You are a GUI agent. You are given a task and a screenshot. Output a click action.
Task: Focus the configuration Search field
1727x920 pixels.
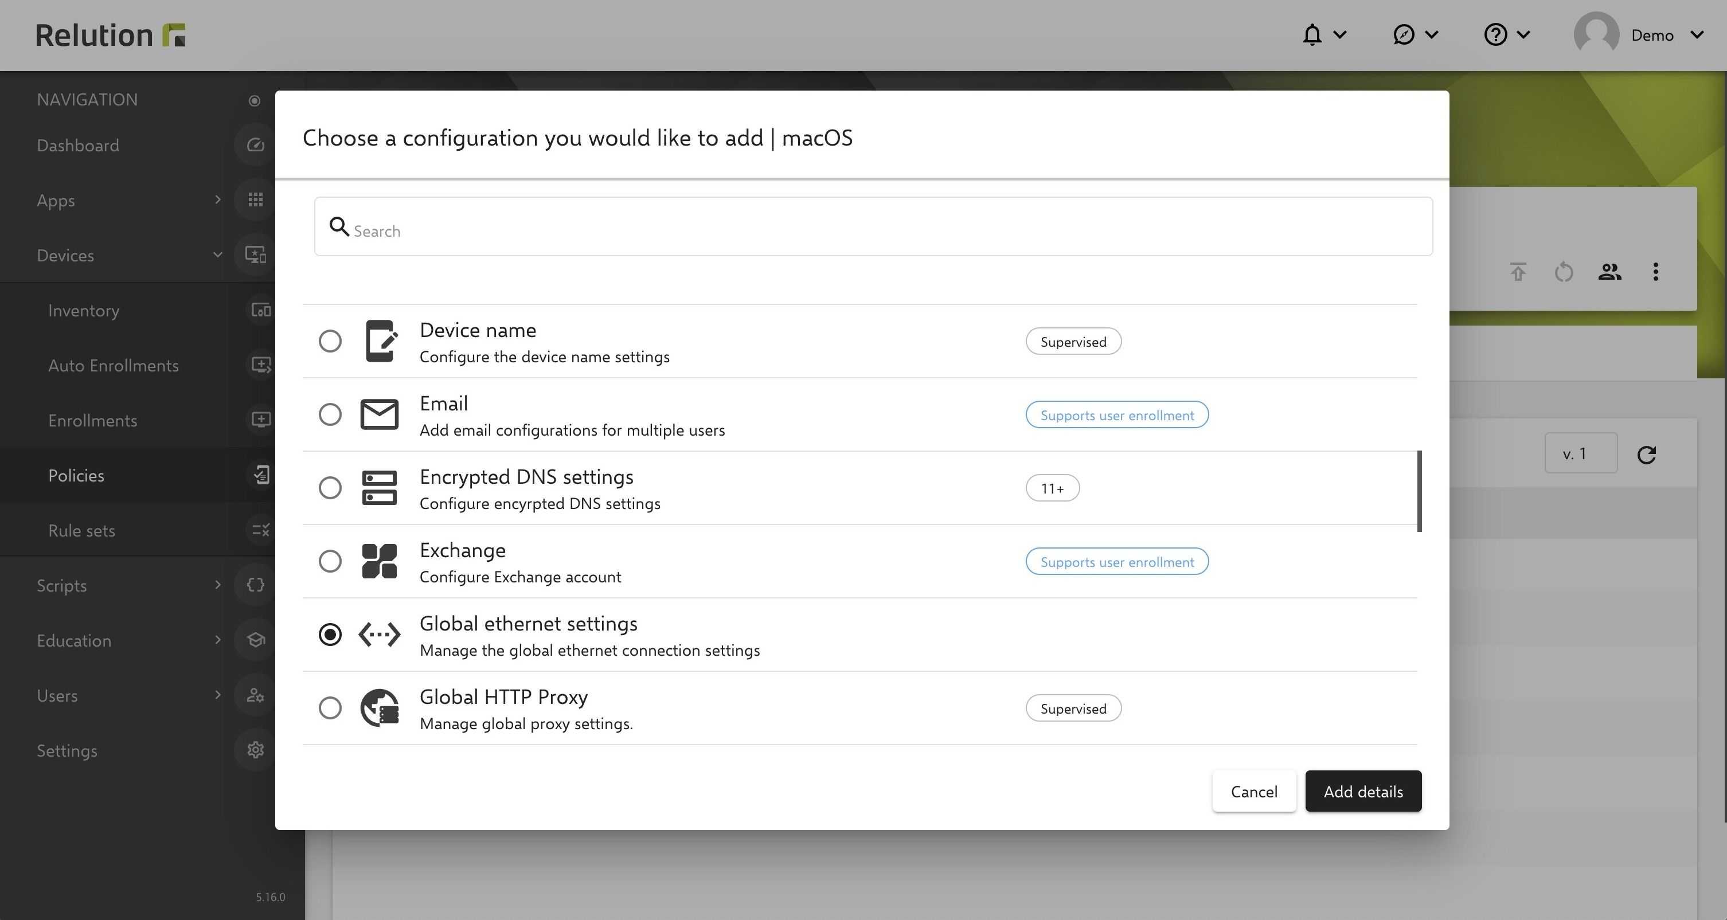[873, 226]
